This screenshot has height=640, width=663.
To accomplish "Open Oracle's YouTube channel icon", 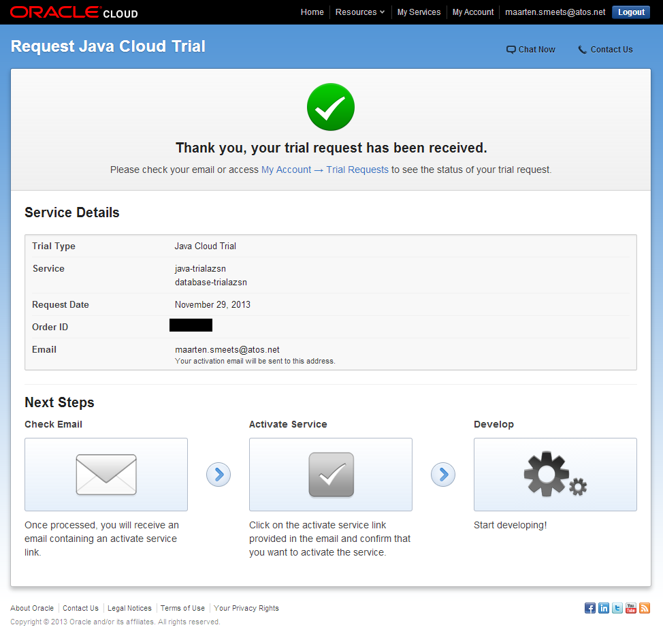I will click(630, 608).
